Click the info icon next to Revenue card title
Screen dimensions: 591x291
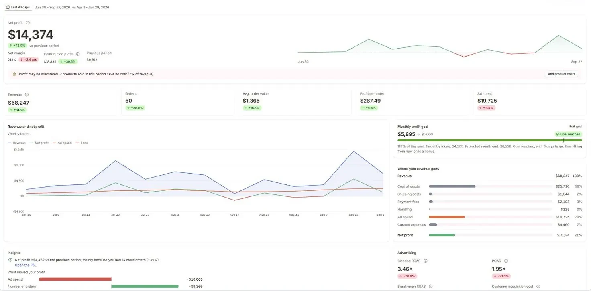click(27, 95)
